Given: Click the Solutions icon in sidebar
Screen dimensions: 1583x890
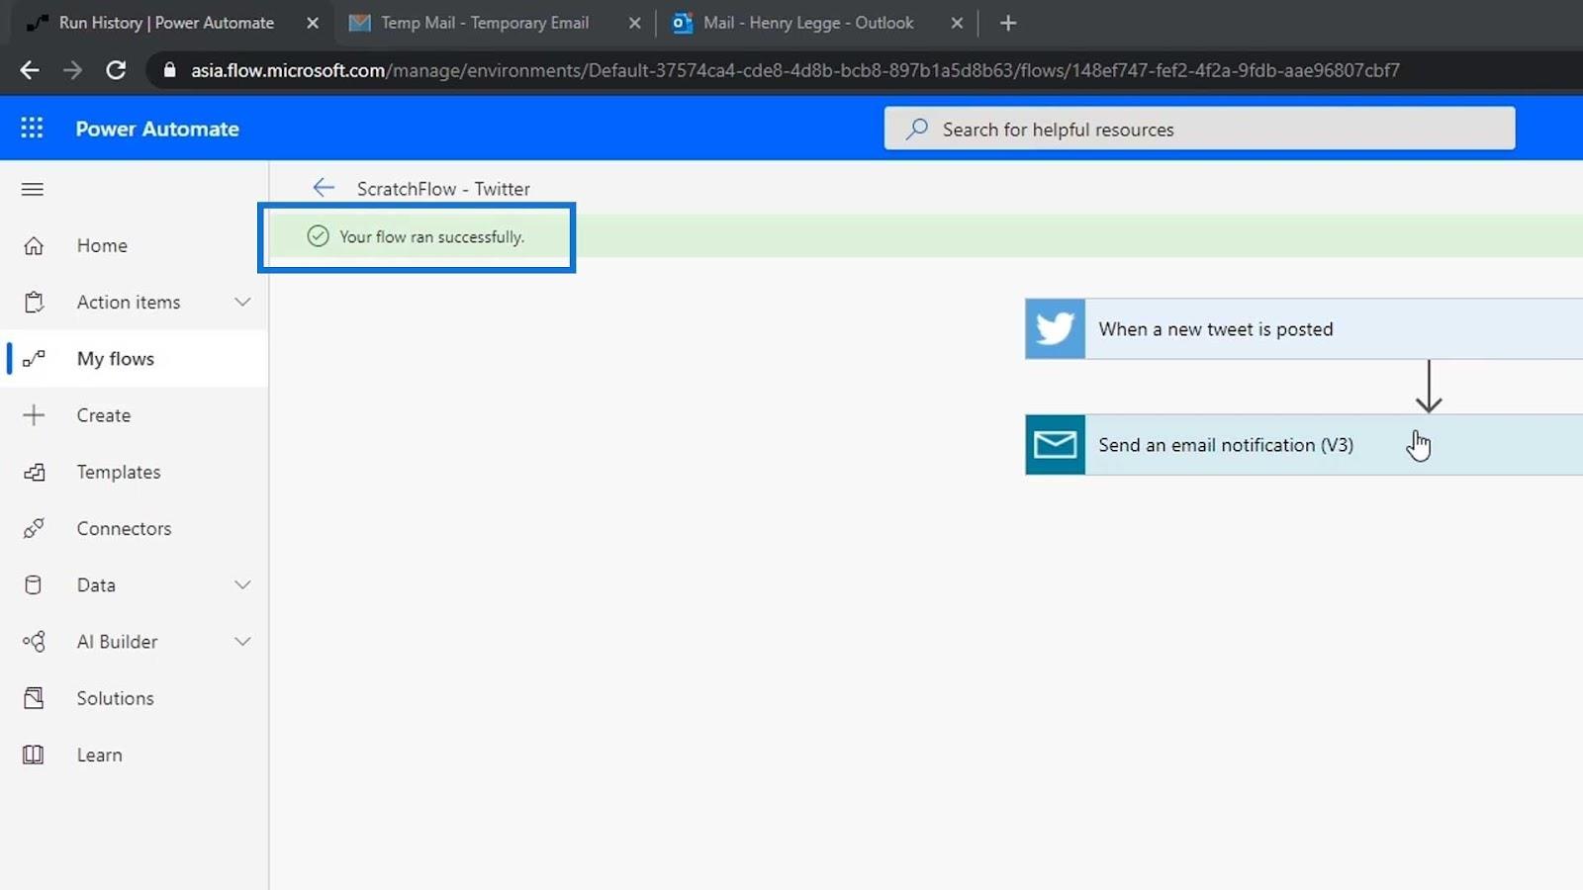Looking at the screenshot, I should pyautogui.click(x=34, y=698).
